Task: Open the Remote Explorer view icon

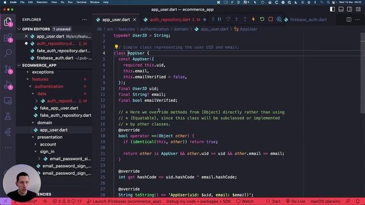Action: click(8, 101)
